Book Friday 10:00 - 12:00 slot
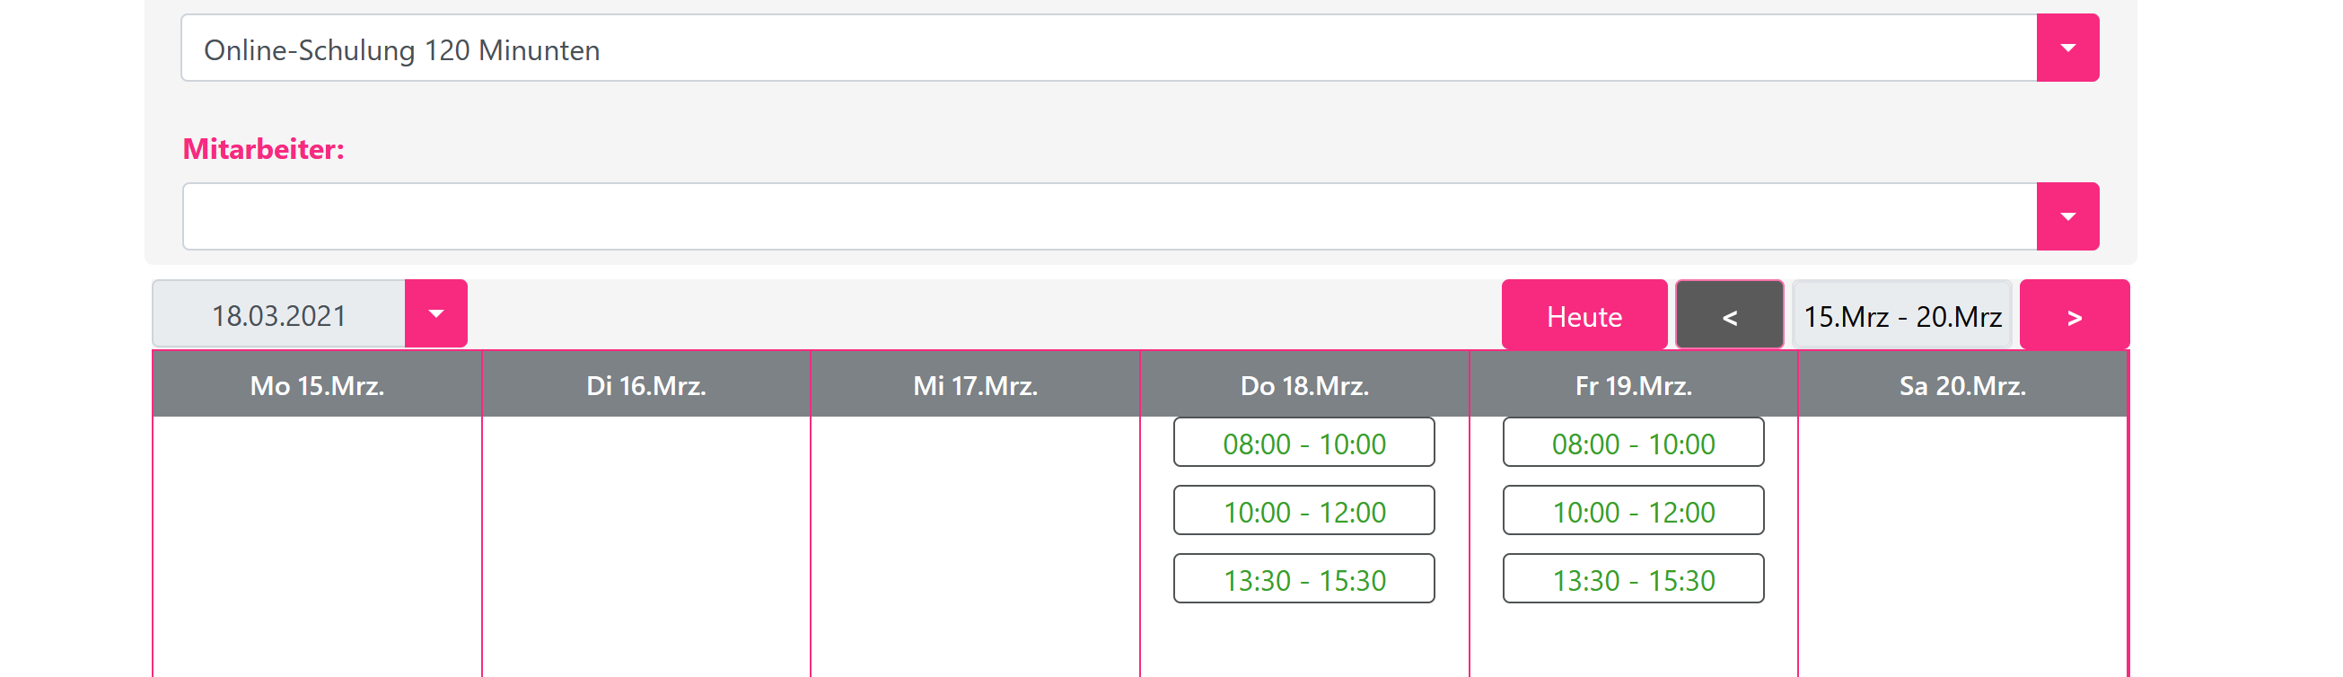 [x=1633, y=511]
